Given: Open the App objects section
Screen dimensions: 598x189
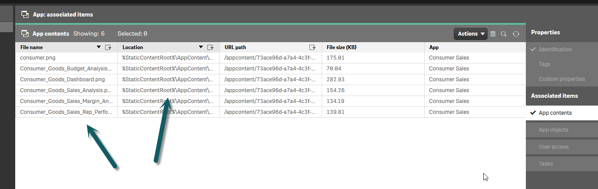Looking at the screenshot, I should (x=553, y=130).
